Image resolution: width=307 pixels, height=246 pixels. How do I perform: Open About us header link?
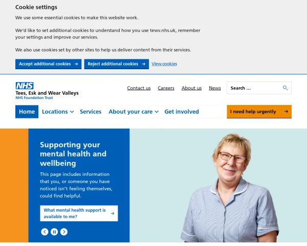(191, 88)
